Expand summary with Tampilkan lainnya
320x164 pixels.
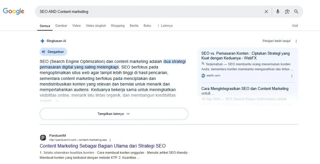tap(114, 114)
